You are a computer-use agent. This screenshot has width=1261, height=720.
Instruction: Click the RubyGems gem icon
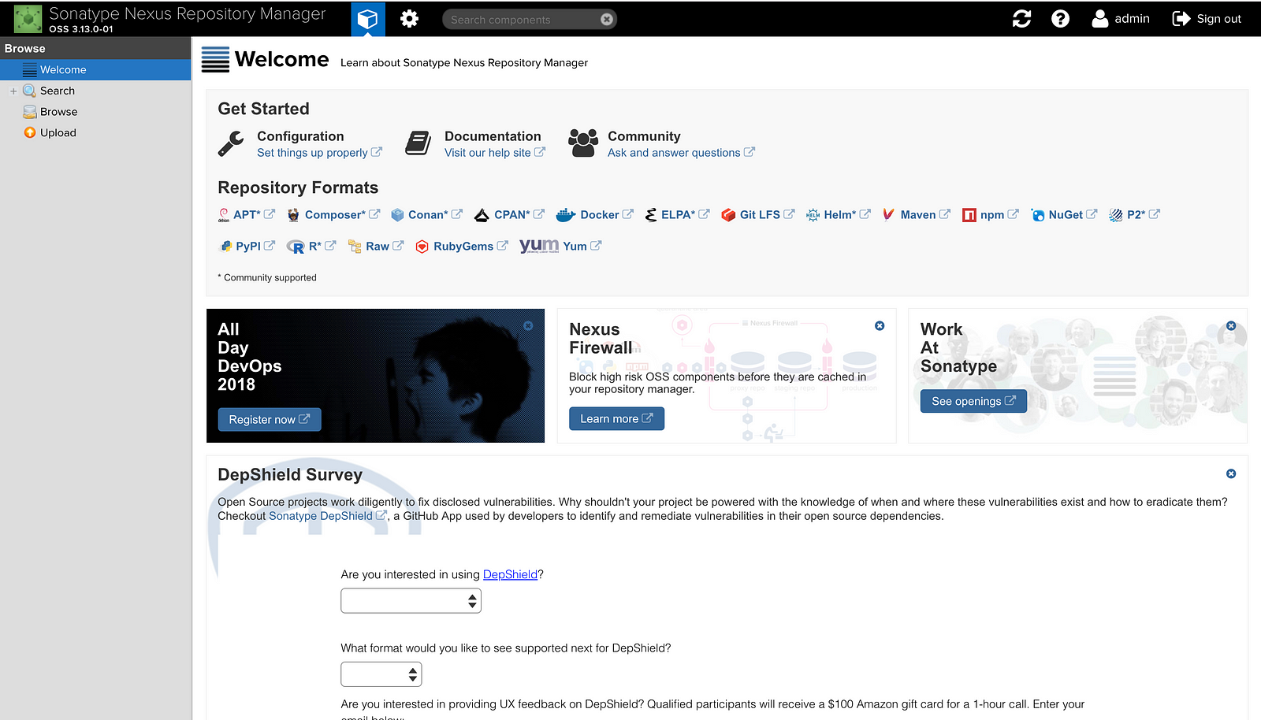tap(422, 247)
